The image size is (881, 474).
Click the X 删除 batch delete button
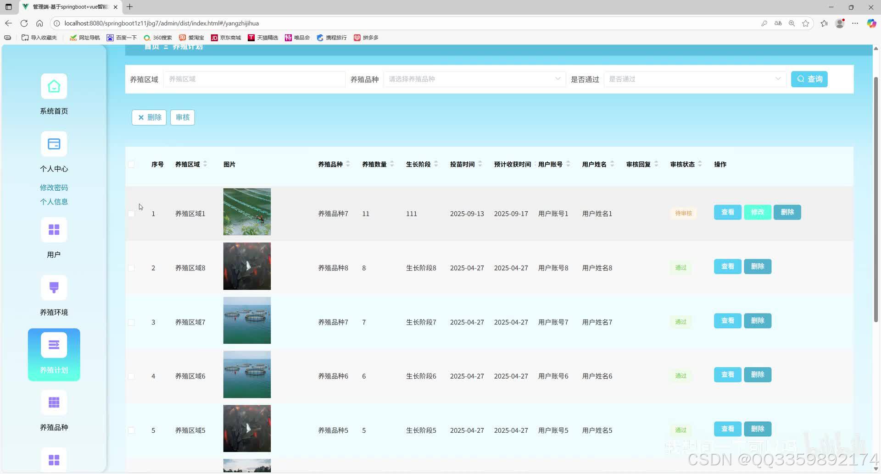[148, 117]
